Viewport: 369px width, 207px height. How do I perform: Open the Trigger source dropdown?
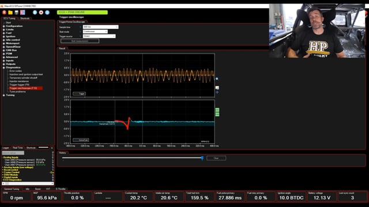(99, 36)
